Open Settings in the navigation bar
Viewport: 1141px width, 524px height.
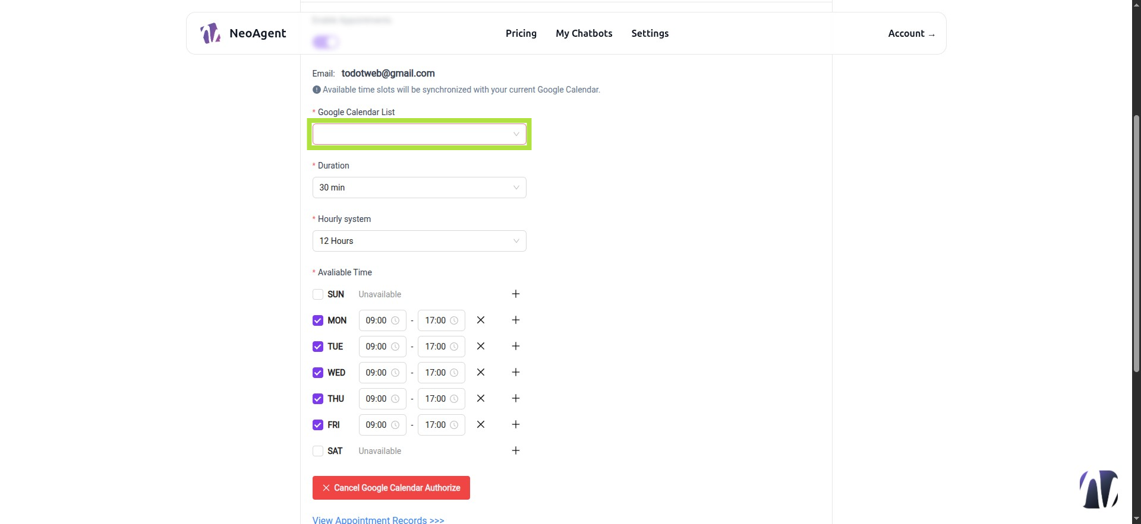point(650,33)
